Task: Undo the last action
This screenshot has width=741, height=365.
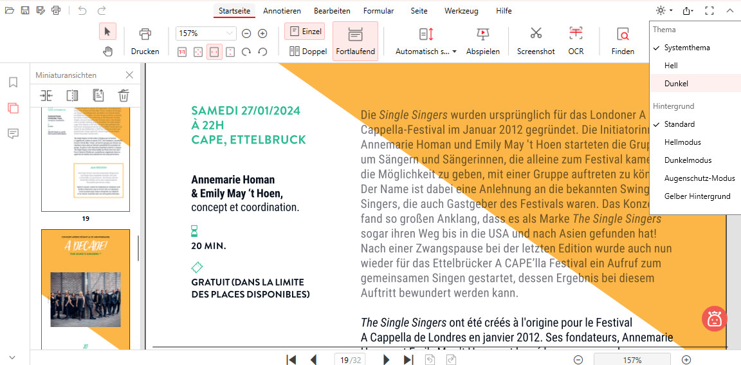Action: 83,10
